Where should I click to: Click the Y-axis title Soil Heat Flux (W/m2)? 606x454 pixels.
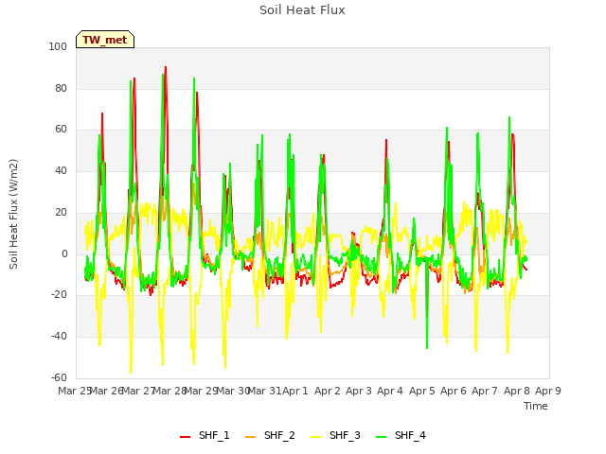coord(13,214)
